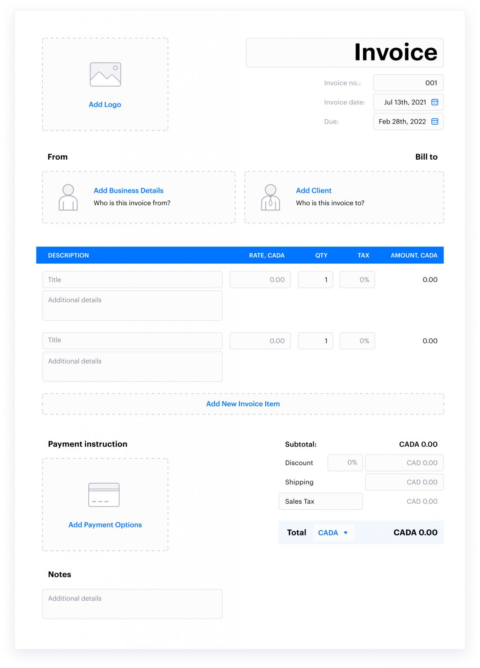This screenshot has width=480, height=668.
Task: Click the Add Client link
Action: pyautogui.click(x=313, y=190)
